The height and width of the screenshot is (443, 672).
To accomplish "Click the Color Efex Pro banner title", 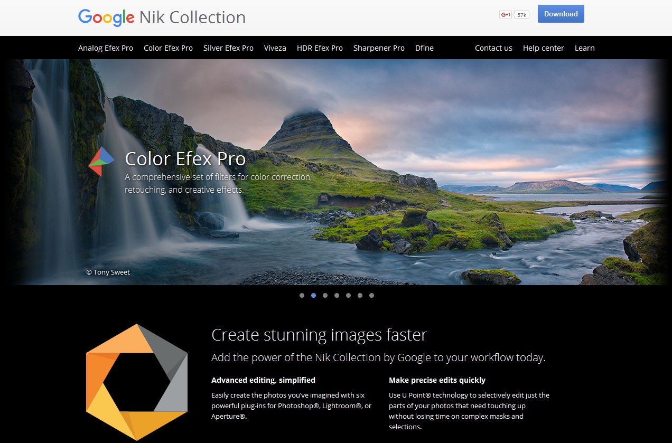I will [185, 159].
